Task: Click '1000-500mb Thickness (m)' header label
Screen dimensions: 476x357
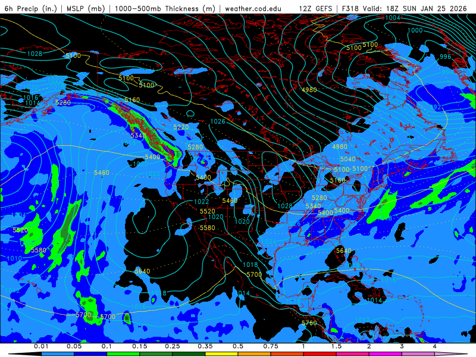Action: [165, 8]
